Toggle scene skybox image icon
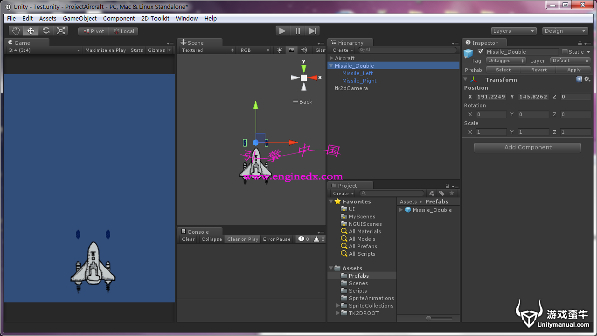The height and width of the screenshot is (336, 597). [292, 50]
